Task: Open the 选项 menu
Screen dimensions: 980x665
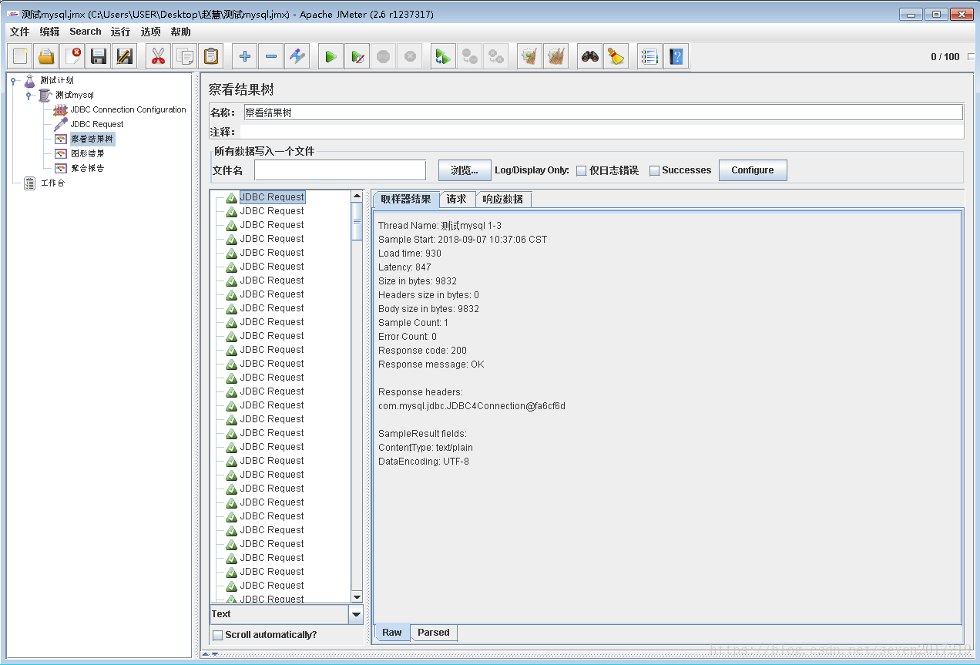Action: click(x=151, y=32)
